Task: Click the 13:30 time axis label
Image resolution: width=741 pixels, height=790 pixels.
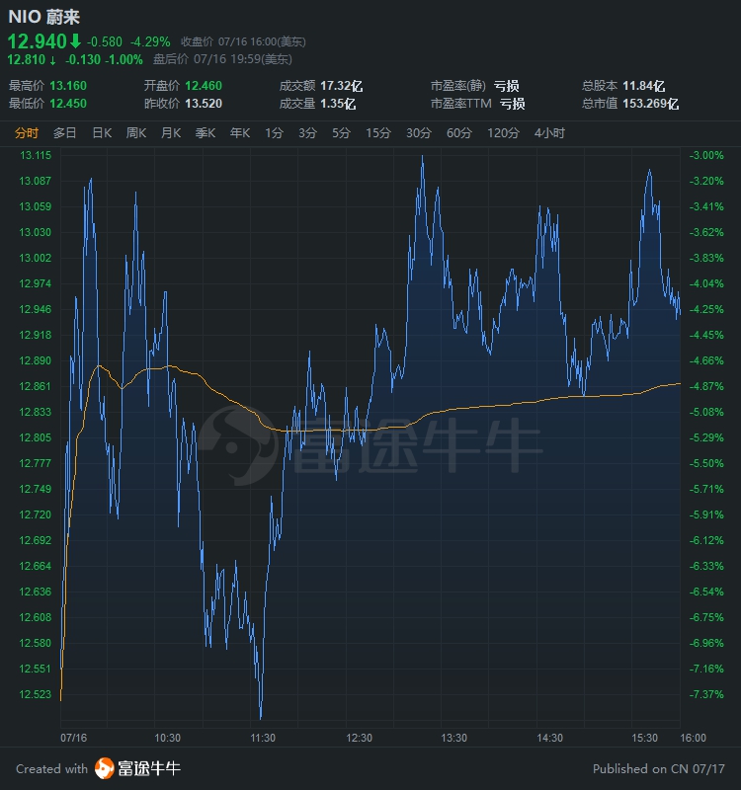Action: [454, 738]
